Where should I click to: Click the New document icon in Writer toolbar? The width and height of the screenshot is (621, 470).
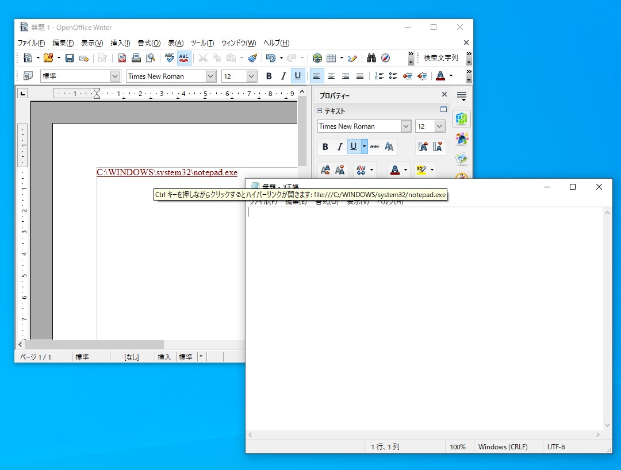(x=28, y=58)
